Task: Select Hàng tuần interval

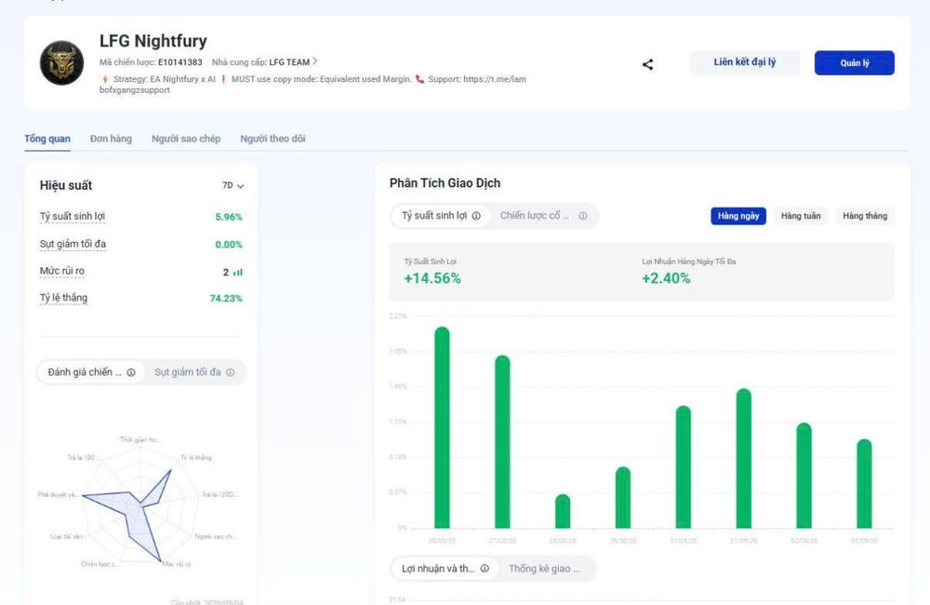Action: click(801, 216)
